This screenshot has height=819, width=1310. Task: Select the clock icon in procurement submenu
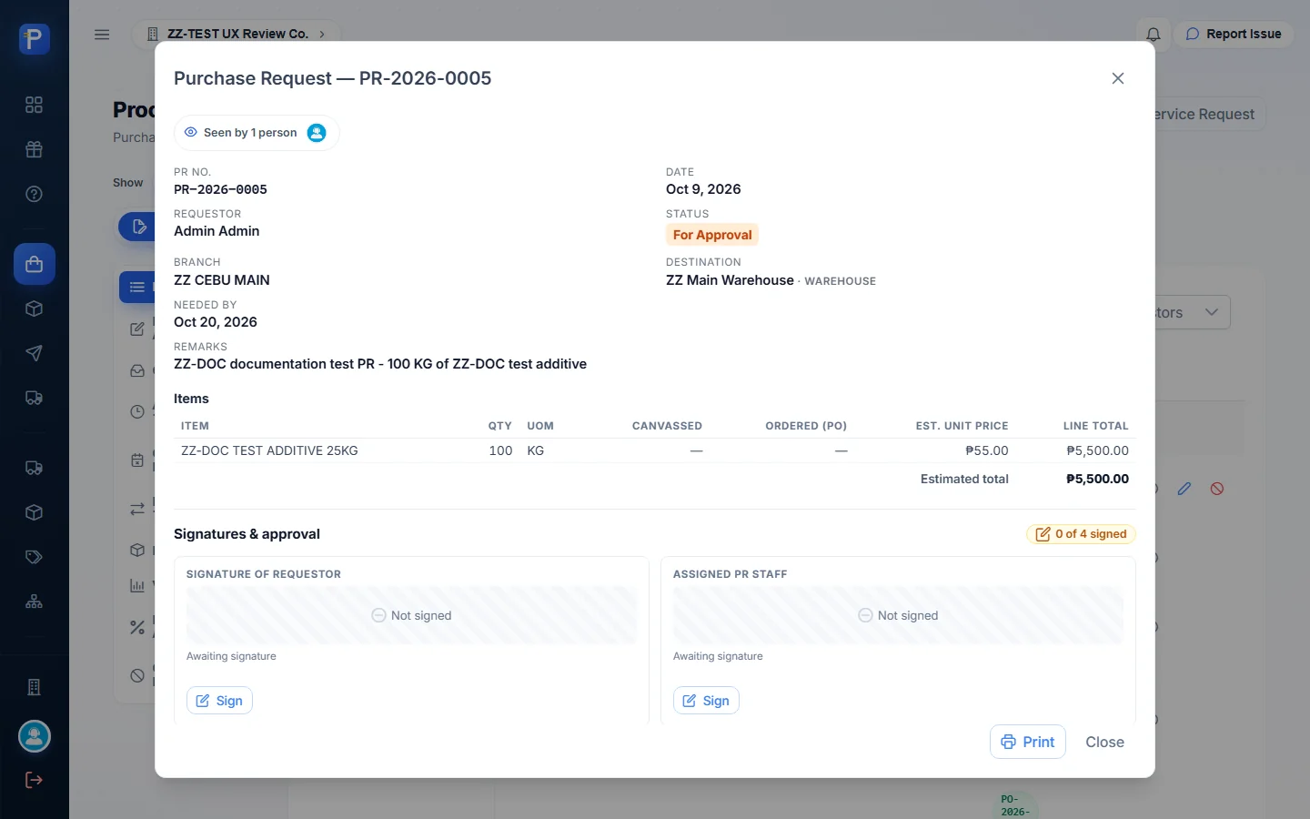pos(137,411)
